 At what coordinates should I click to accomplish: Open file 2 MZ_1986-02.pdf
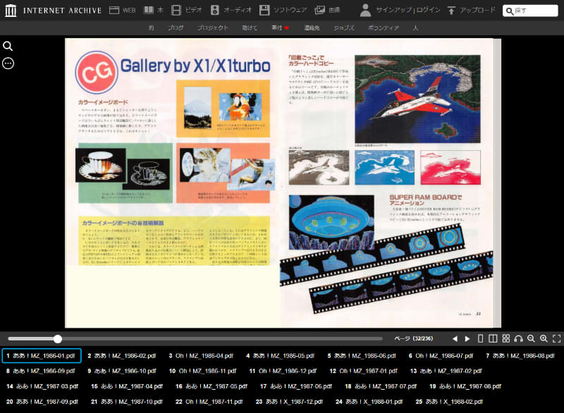(x=121, y=356)
